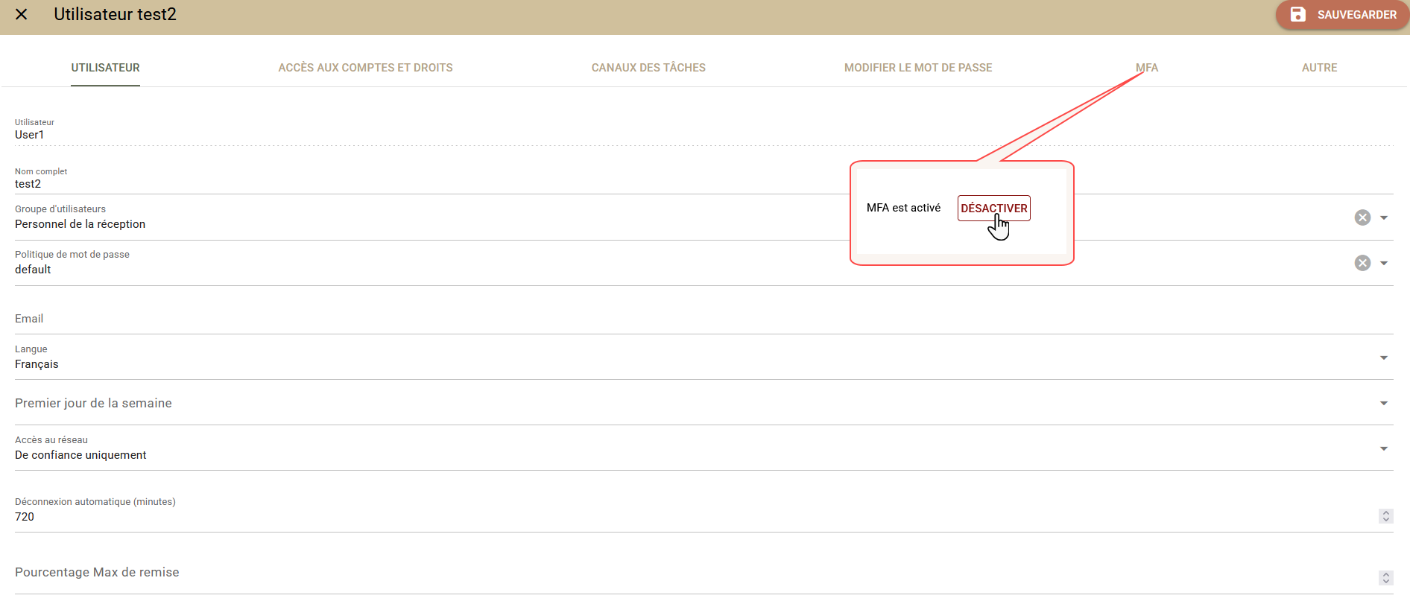Open the Autre tab
This screenshot has height=607, width=1410.
point(1319,68)
